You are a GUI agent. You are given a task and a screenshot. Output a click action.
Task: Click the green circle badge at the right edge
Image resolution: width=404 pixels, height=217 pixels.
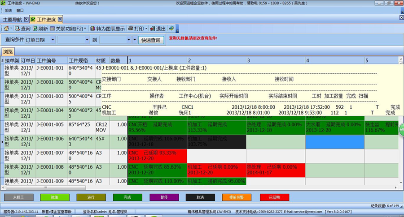click(x=402, y=129)
